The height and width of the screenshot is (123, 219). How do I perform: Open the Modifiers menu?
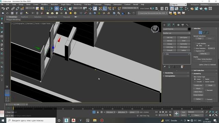(44, 4)
